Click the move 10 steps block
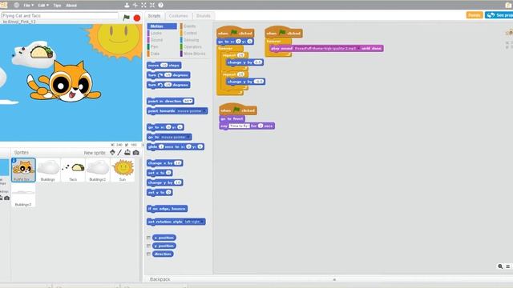Viewport: 513px width, 288px height. coord(164,66)
